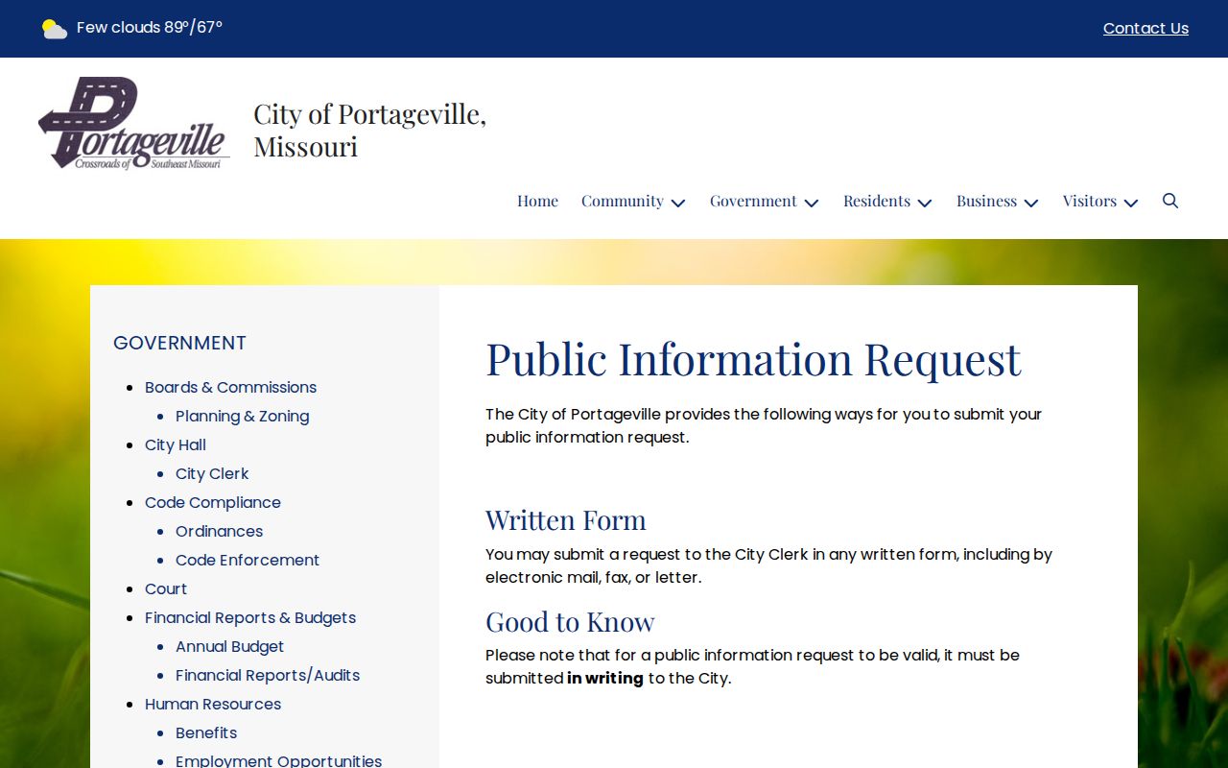Click the Public Information Request heading

(753, 359)
